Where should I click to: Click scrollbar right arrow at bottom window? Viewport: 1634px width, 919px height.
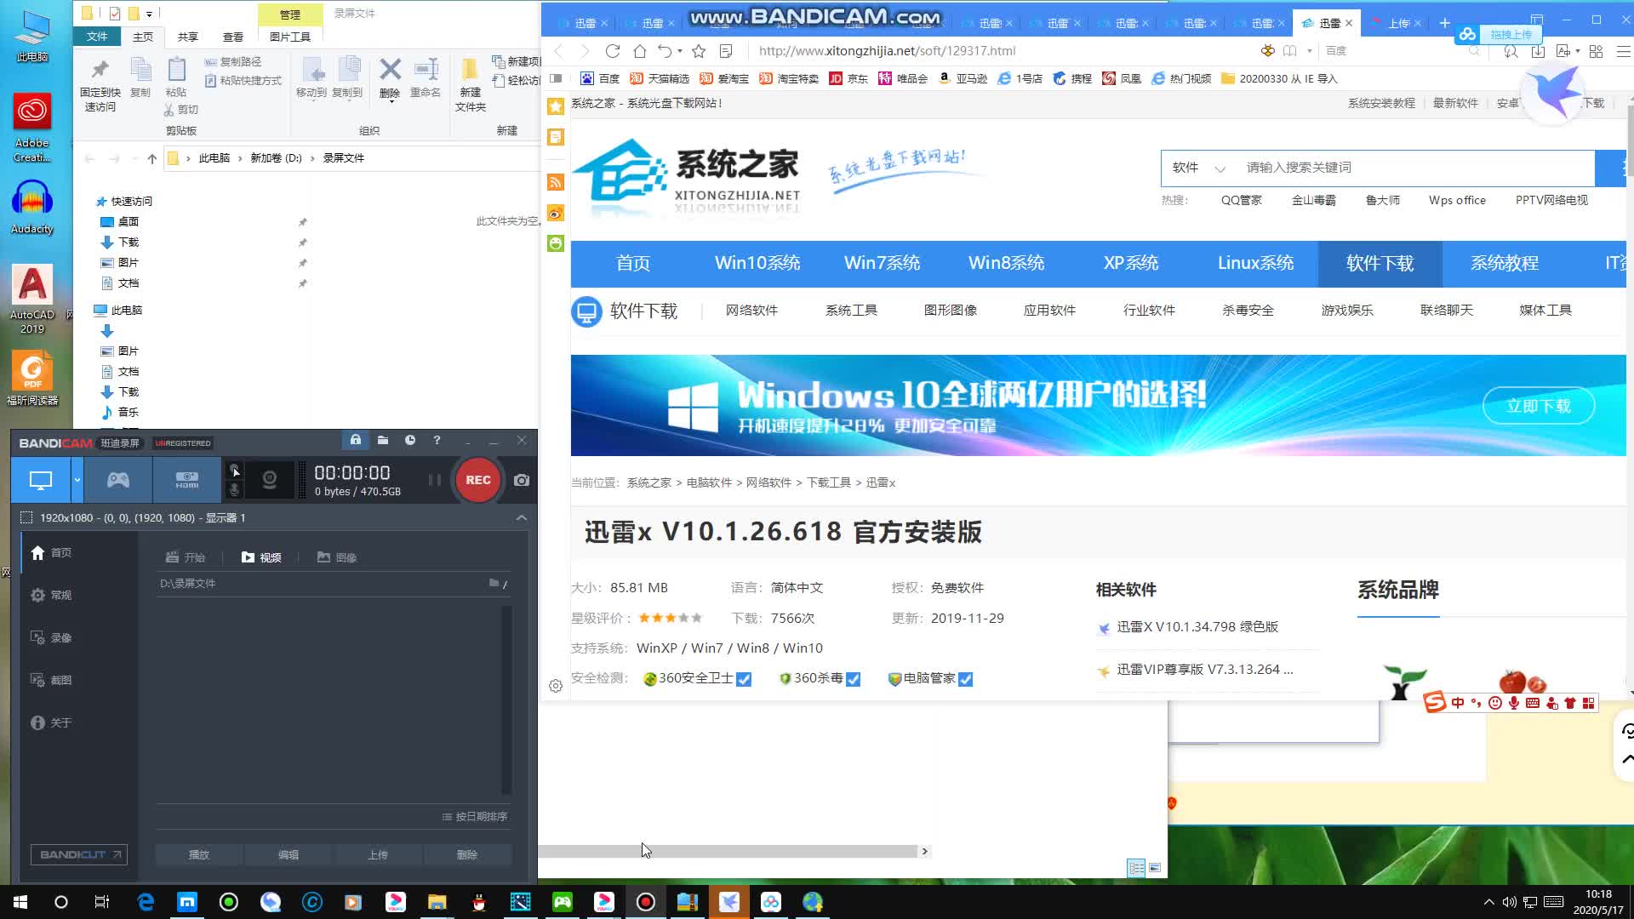924,851
